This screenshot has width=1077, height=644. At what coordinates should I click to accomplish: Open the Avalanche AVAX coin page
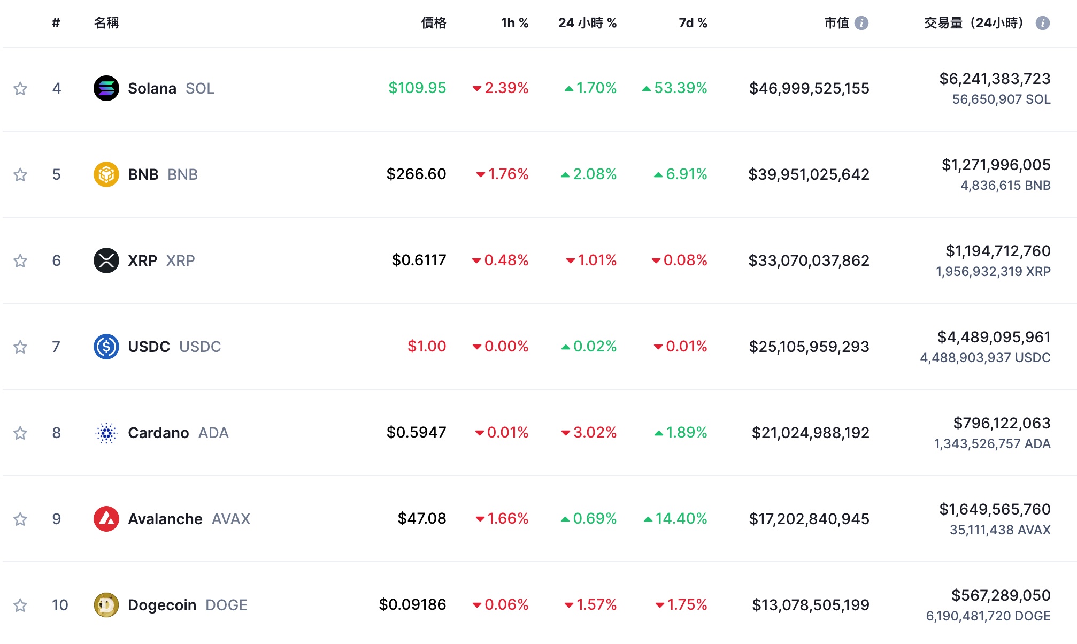[189, 519]
